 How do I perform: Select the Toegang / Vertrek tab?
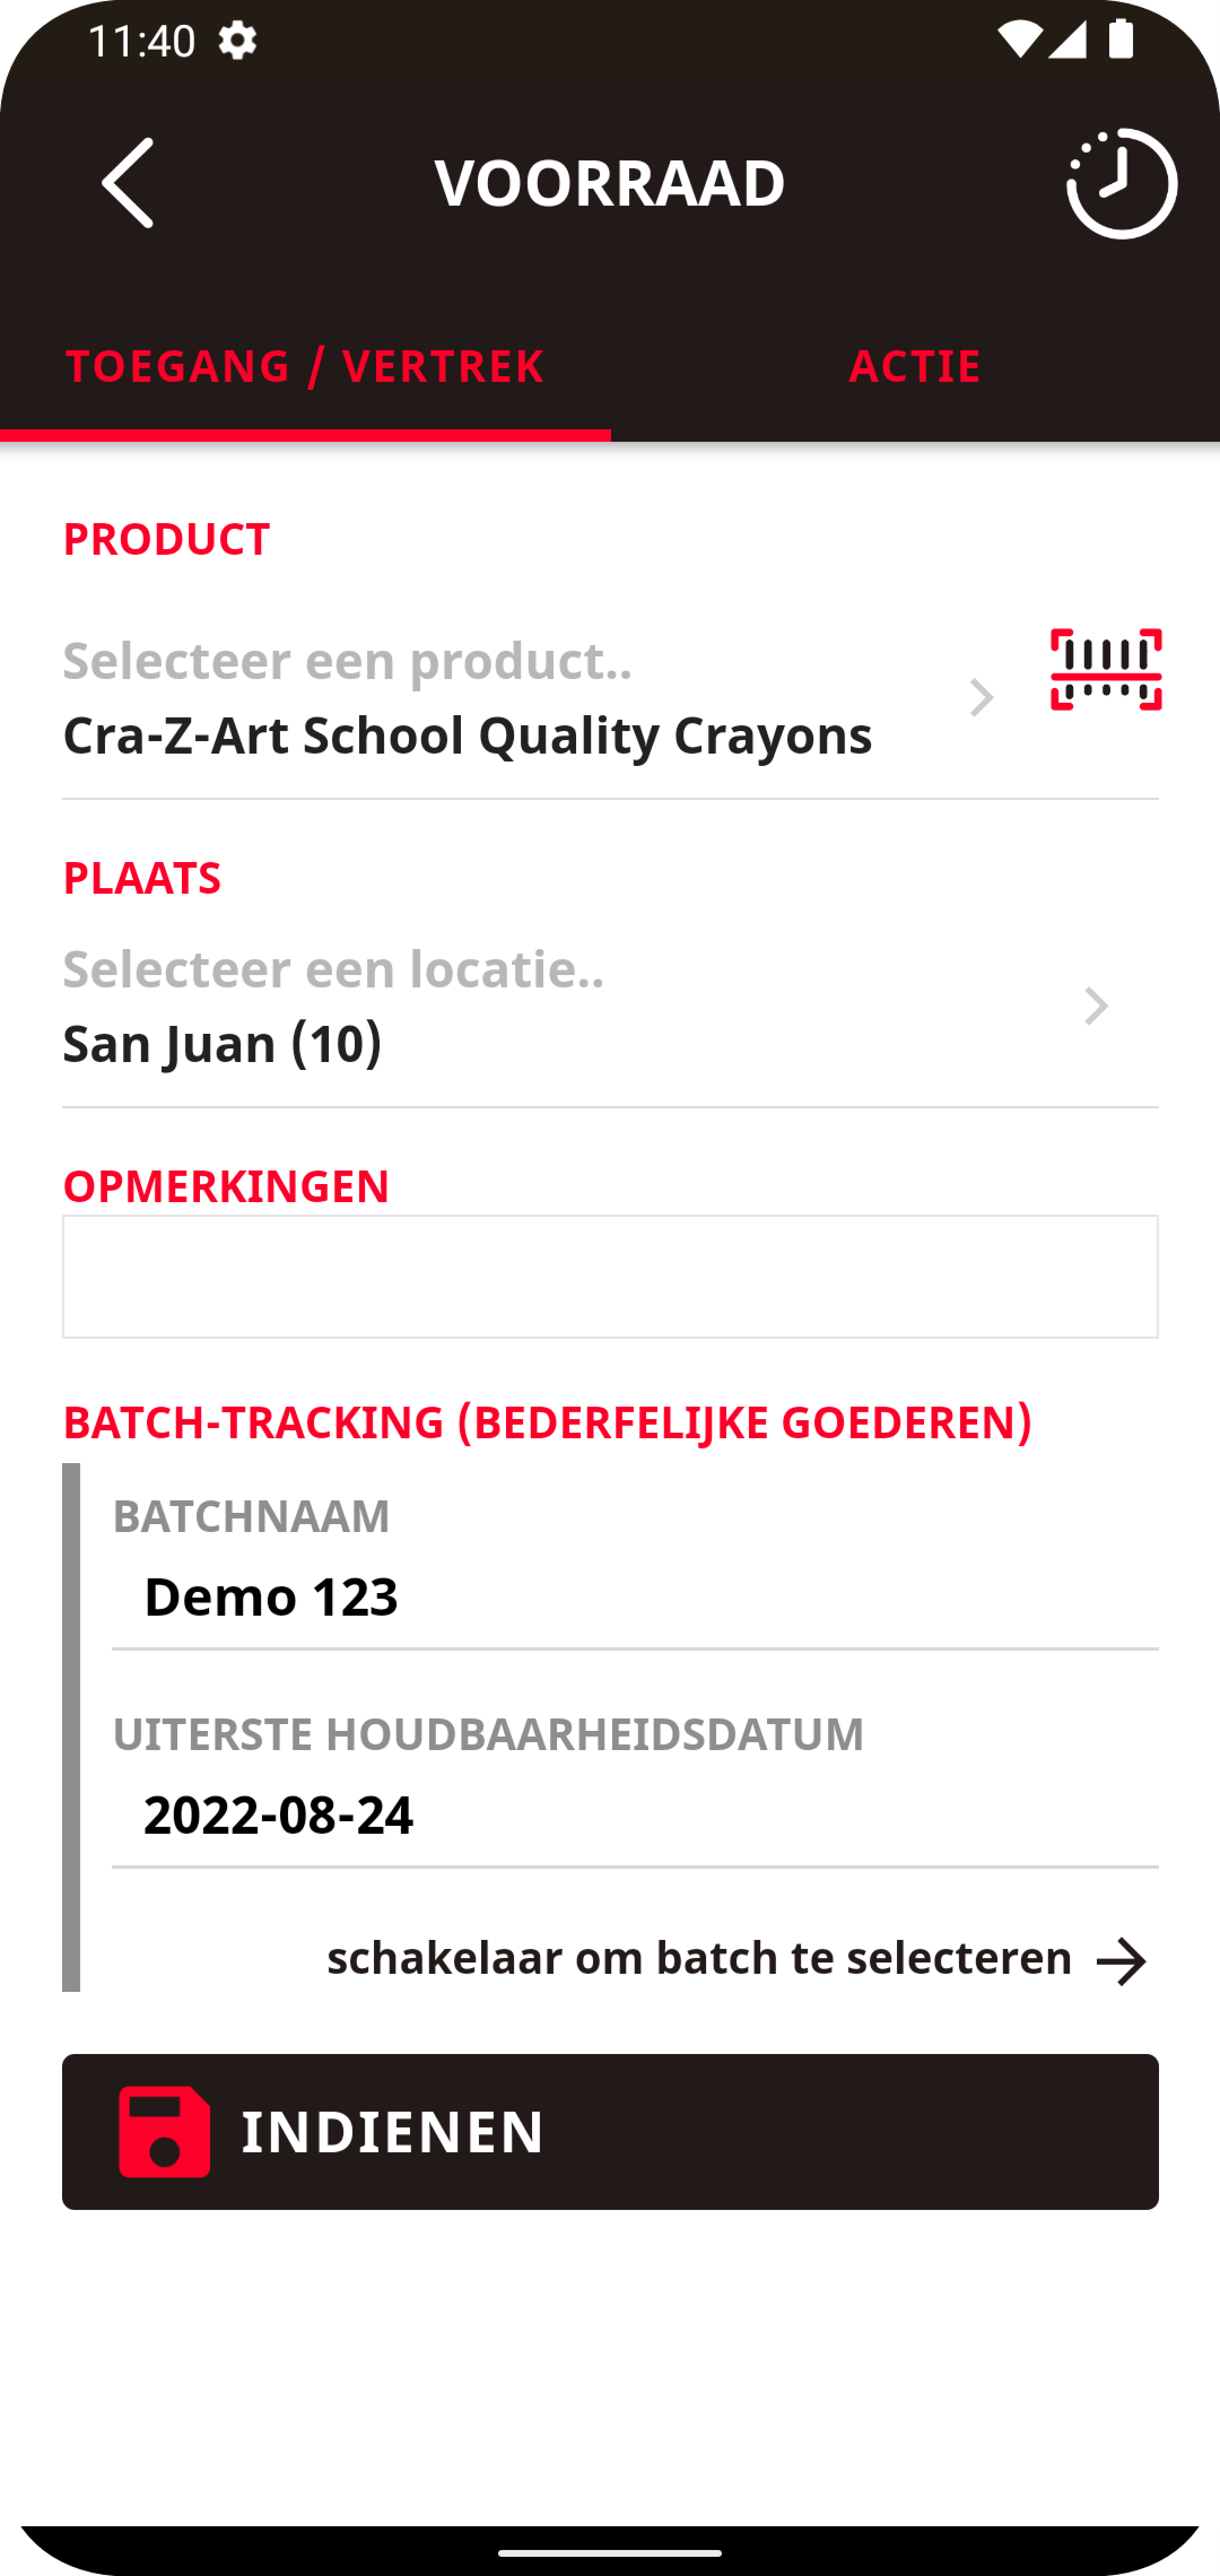pyautogui.click(x=305, y=366)
